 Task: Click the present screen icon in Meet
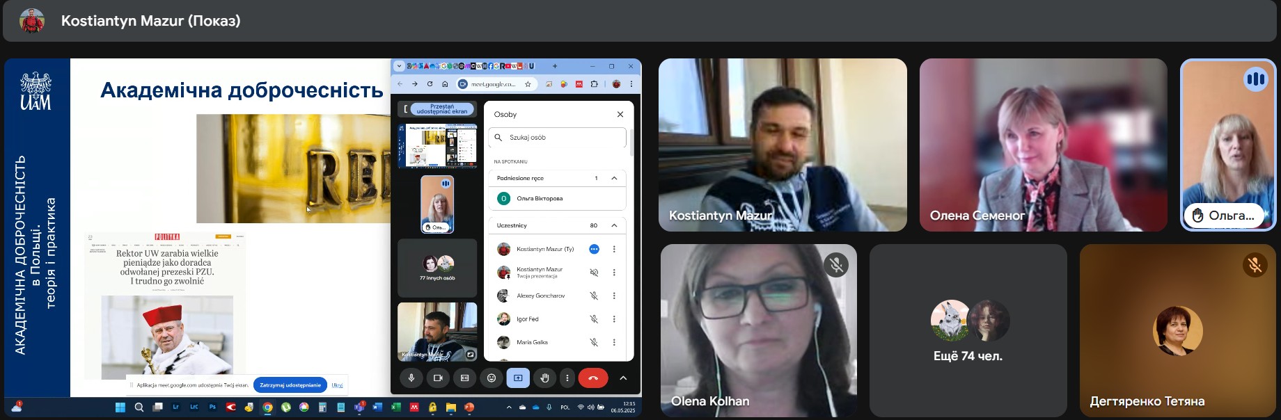(x=518, y=378)
